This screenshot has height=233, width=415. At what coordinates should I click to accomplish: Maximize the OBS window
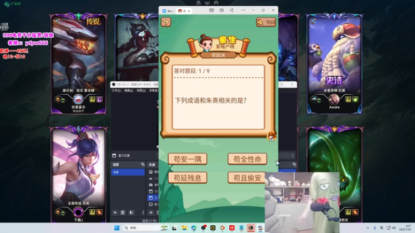pyautogui.click(x=282, y=84)
